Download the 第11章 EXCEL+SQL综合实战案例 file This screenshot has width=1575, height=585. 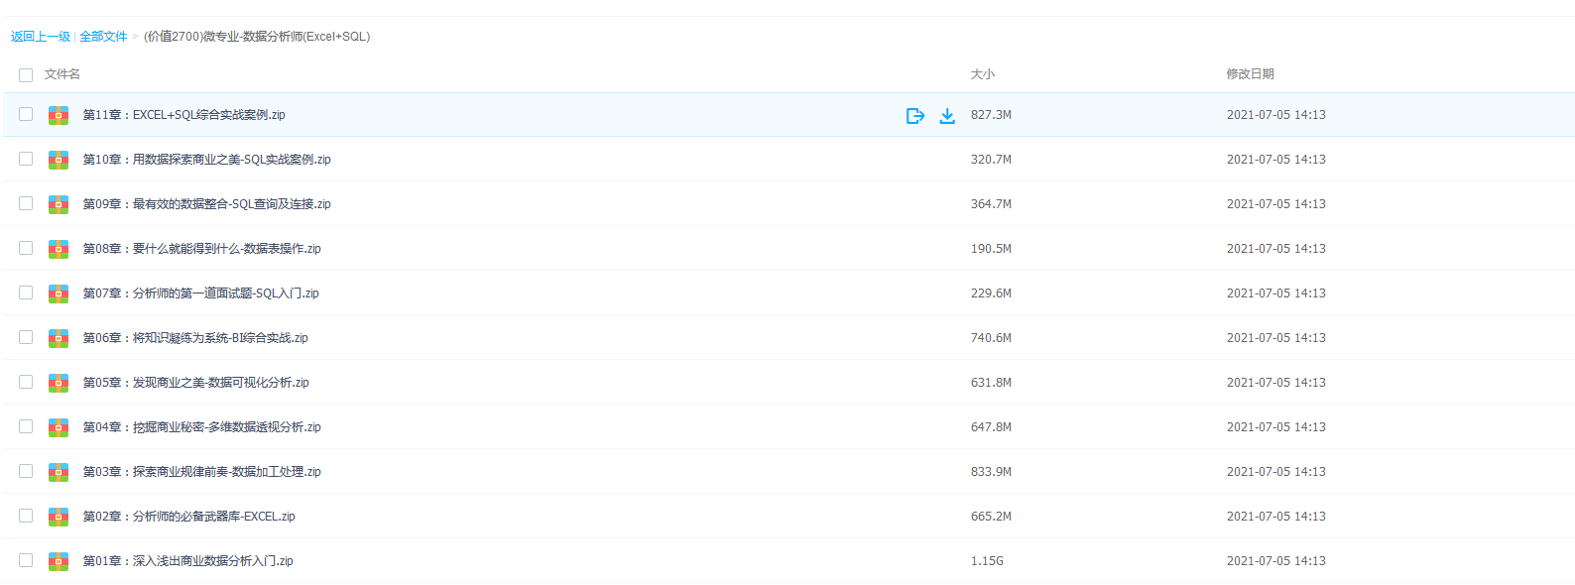(947, 116)
